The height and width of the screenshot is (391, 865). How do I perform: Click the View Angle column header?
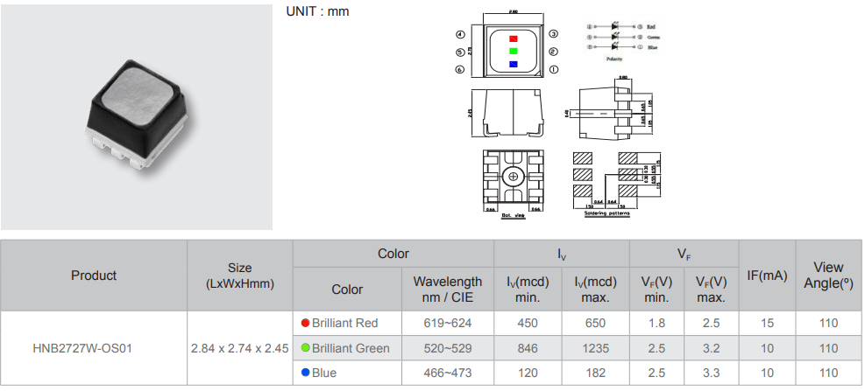pyautogui.click(x=827, y=276)
